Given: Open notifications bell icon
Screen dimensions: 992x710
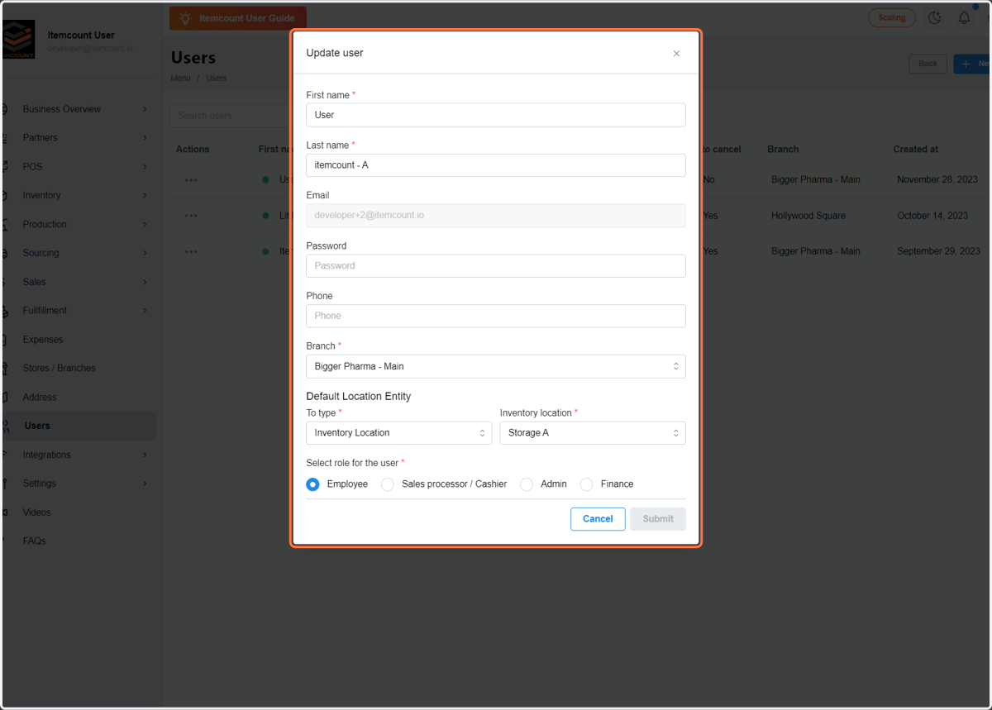Looking at the screenshot, I should (x=964, y=17).
